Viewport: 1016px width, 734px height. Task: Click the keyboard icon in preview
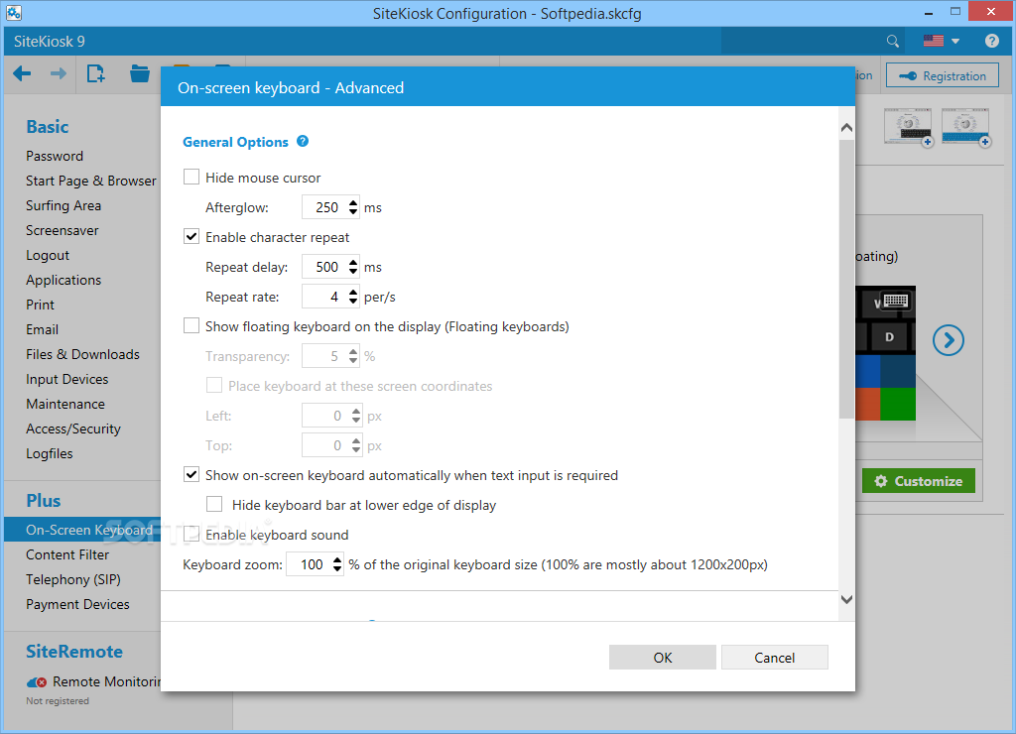(x=896, y=301)
